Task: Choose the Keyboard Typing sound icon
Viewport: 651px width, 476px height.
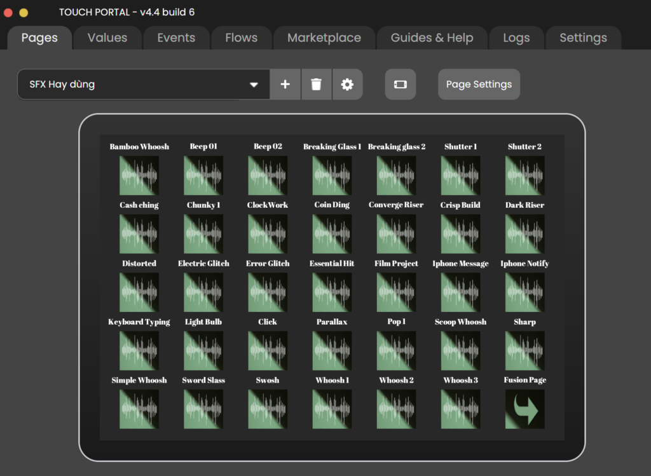Action: pyautogui.click(x=139, y=351)
